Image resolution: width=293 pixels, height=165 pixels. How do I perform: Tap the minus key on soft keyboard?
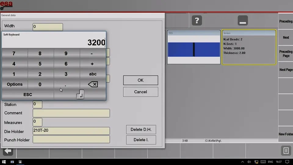tap(92, 54)
